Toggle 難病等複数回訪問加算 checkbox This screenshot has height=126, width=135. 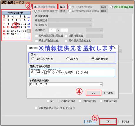(36, 36)
